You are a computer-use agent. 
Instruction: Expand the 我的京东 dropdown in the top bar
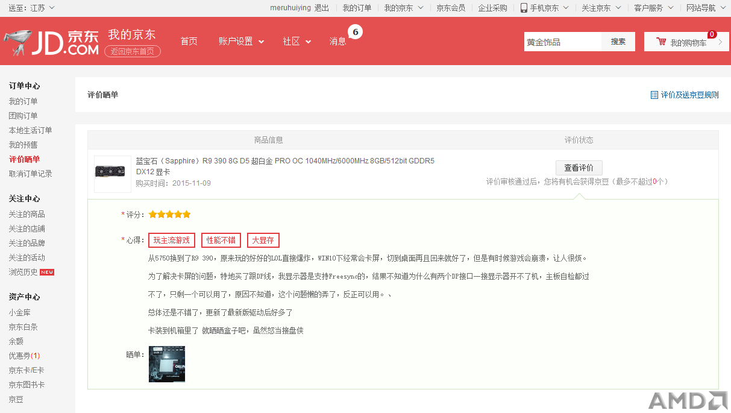(x=404, y=8)
